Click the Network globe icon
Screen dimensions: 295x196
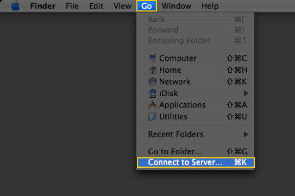click(153, 81)
